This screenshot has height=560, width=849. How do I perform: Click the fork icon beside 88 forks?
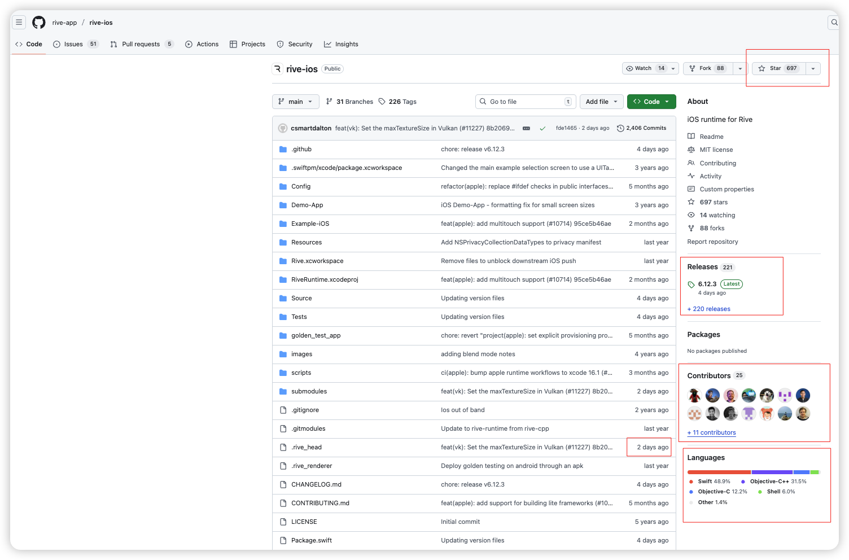tap(691, 228)
